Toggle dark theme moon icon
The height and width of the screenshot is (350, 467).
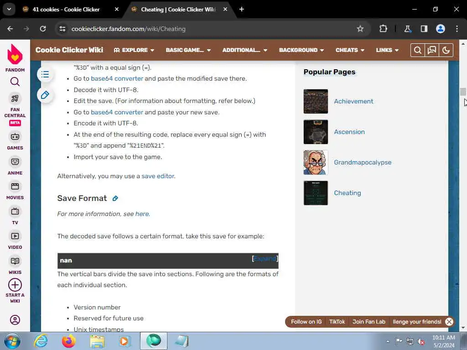click(x=446, y=50)
